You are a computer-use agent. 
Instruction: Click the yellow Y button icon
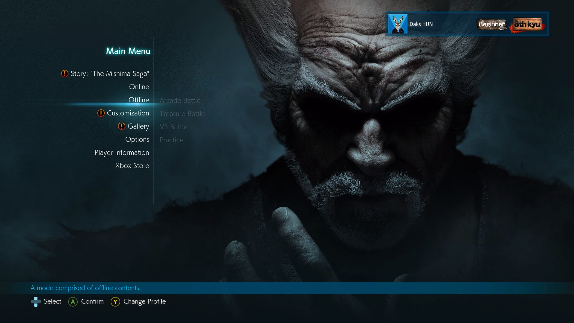click(115, 302)
